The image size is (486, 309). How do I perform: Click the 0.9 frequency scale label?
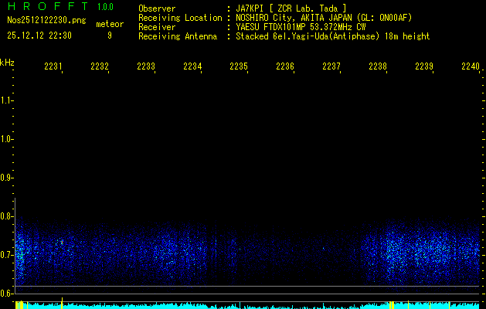pyautogui.click(x=8, y=178)
